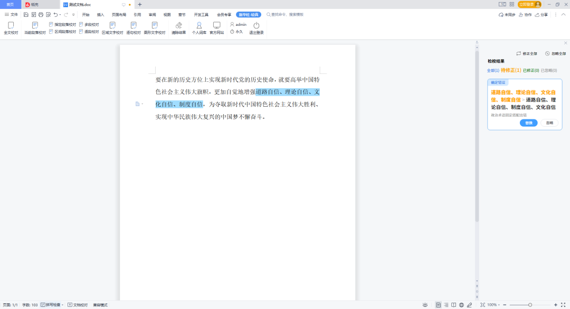Start 逐句校对 sentence-by-sentence proofreading
The height and width of the screenshot is (309, 570).
point(134,28)
